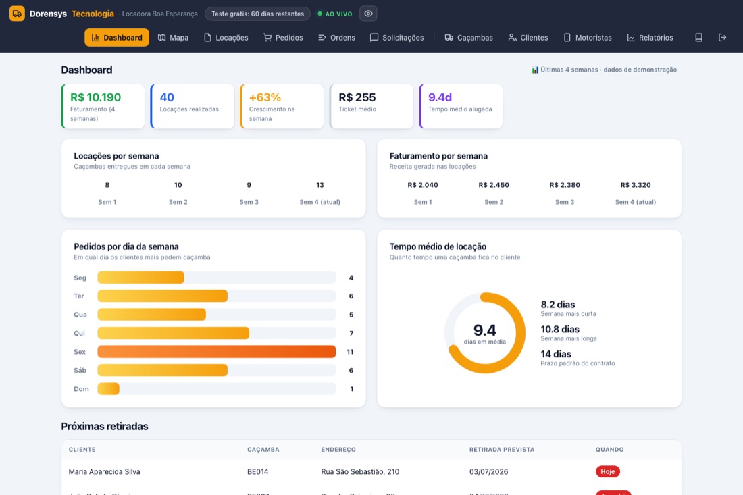Image resolution: width=743 pixels, height=495 pixels.
Task: Click the 'Rua São Sebastião, 210' address
Action: coord(360,472)
